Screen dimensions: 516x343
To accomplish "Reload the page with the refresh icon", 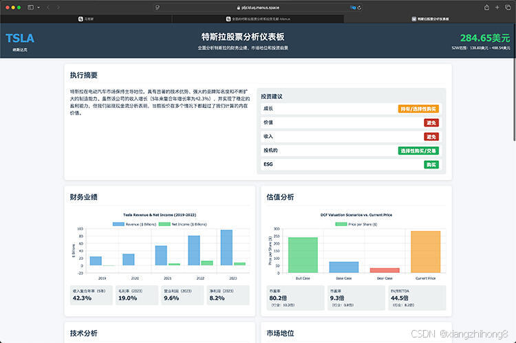I will click(x=359, y=8).
